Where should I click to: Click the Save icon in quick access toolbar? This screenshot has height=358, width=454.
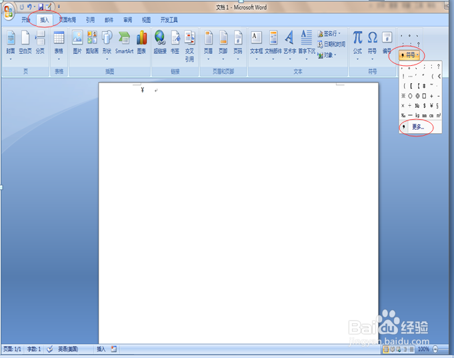pyautogui.click(x=41, y=7)
